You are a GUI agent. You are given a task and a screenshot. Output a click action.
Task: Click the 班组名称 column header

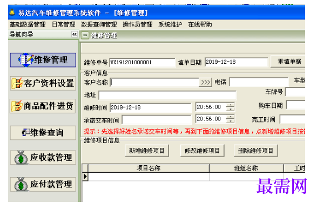tap(246, 168)
